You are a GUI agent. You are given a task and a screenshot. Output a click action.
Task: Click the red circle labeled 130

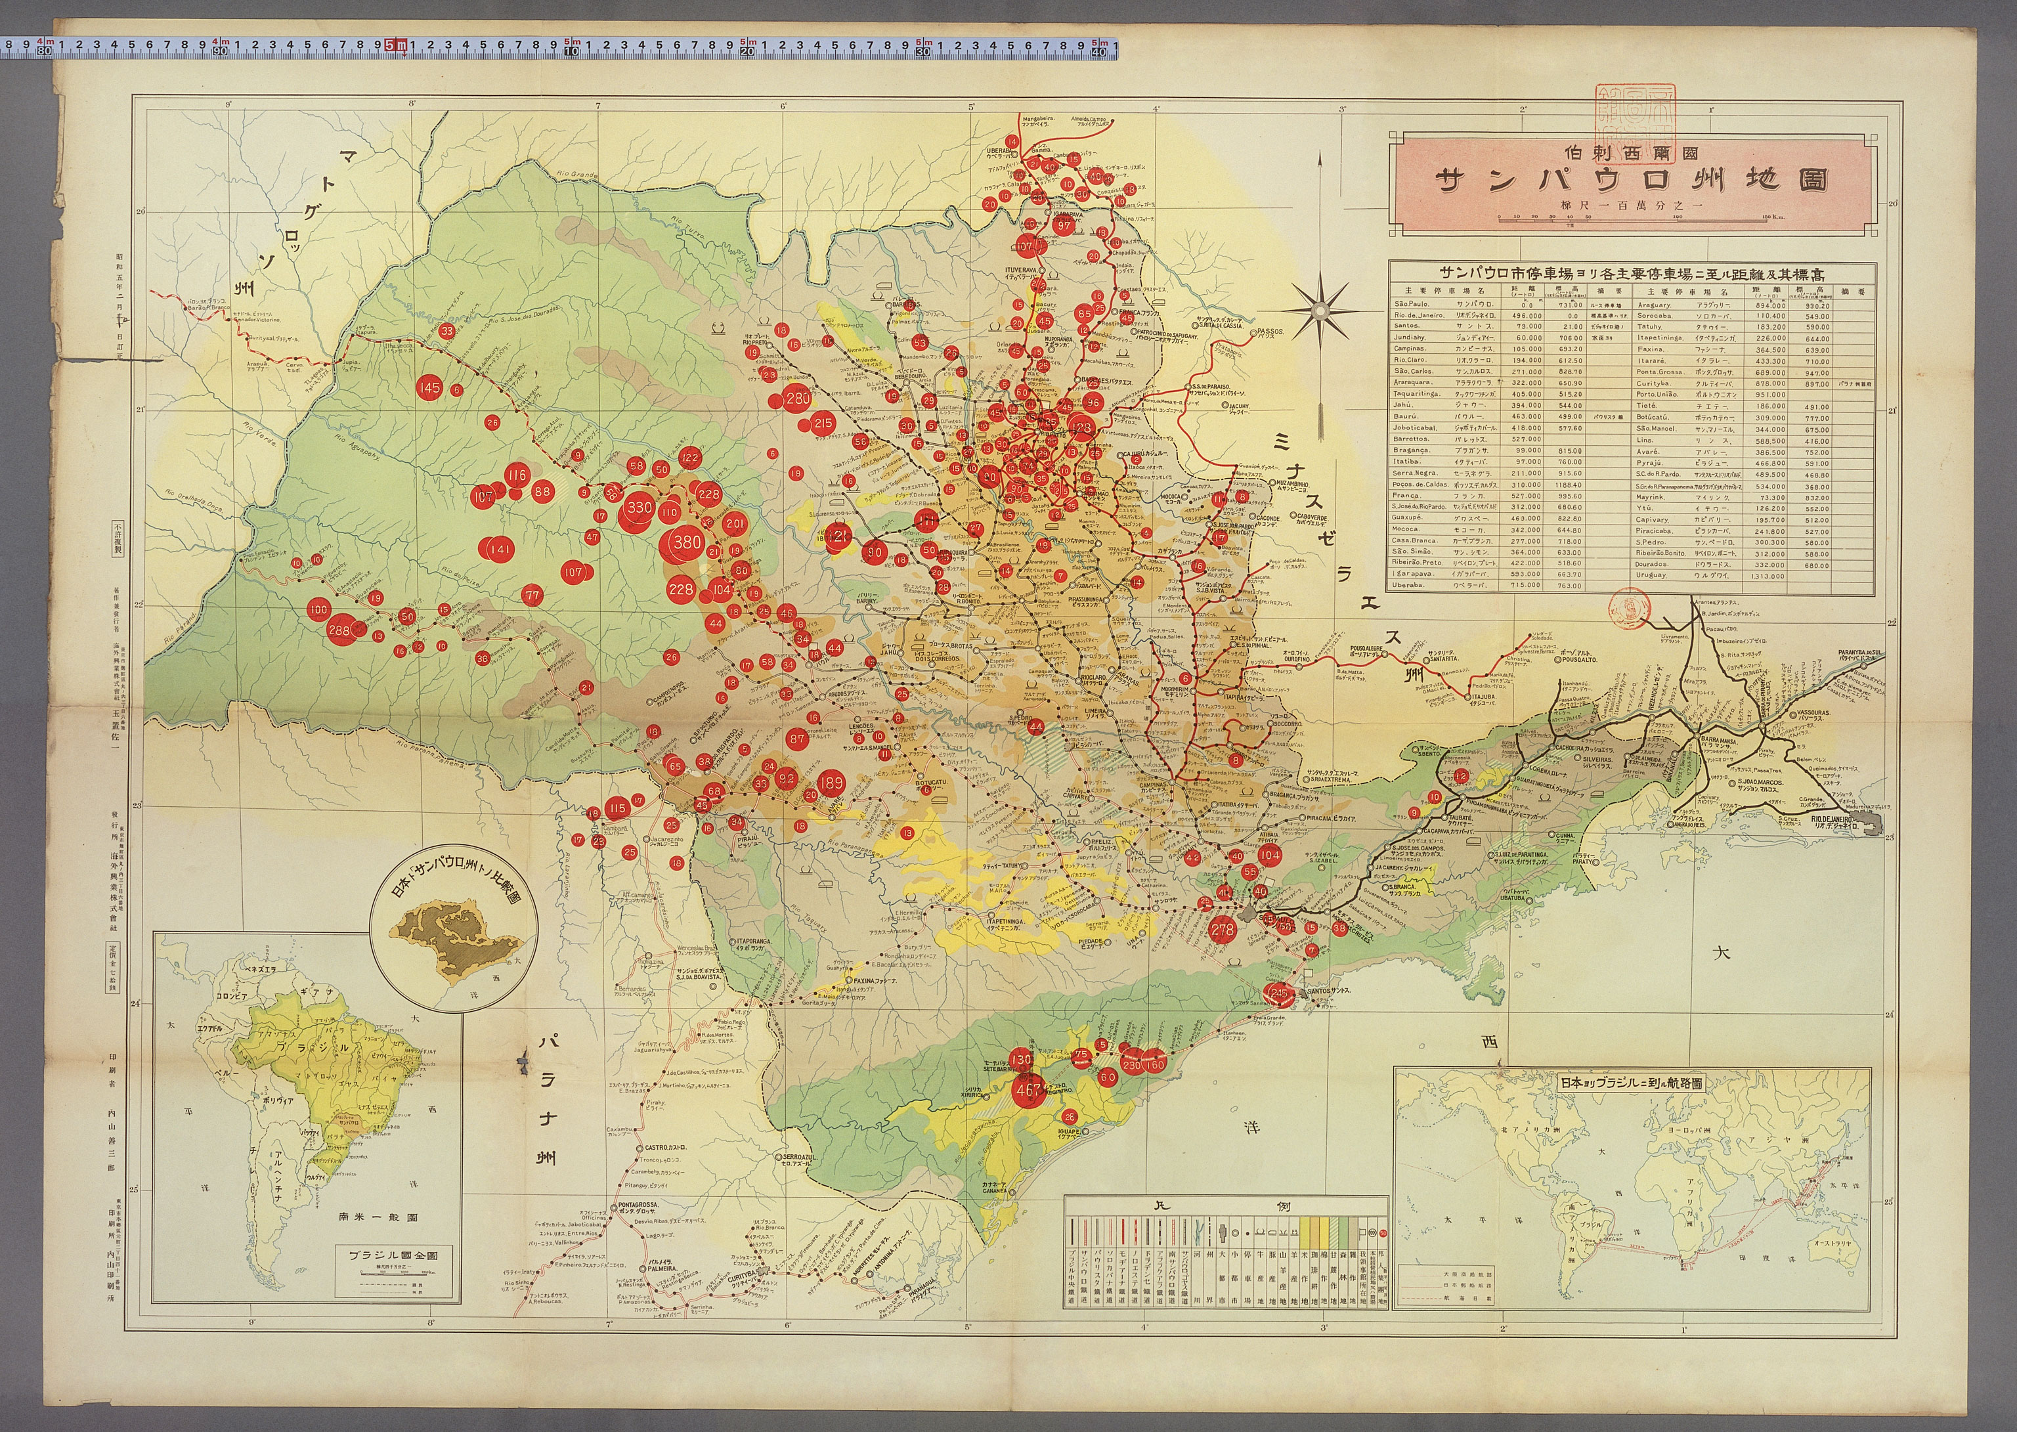coord(1021,1060)
